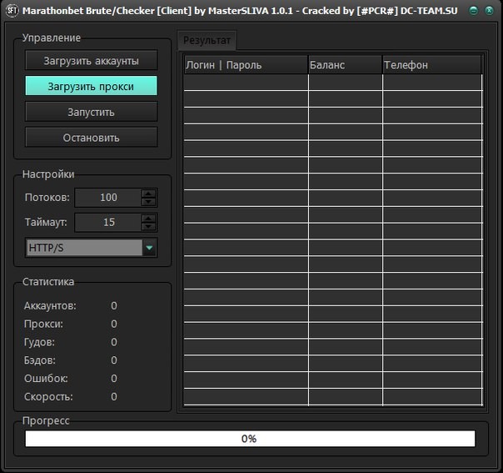Click the Загрузить аккаунты button

[x=91, y=60]
